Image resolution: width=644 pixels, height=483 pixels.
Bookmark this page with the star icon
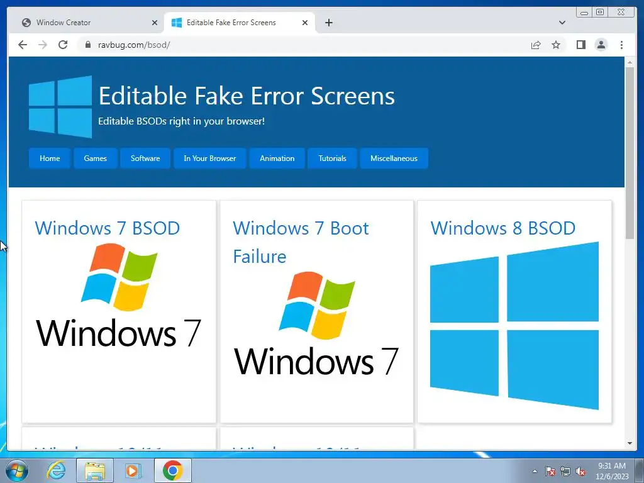tap(556, 45)
